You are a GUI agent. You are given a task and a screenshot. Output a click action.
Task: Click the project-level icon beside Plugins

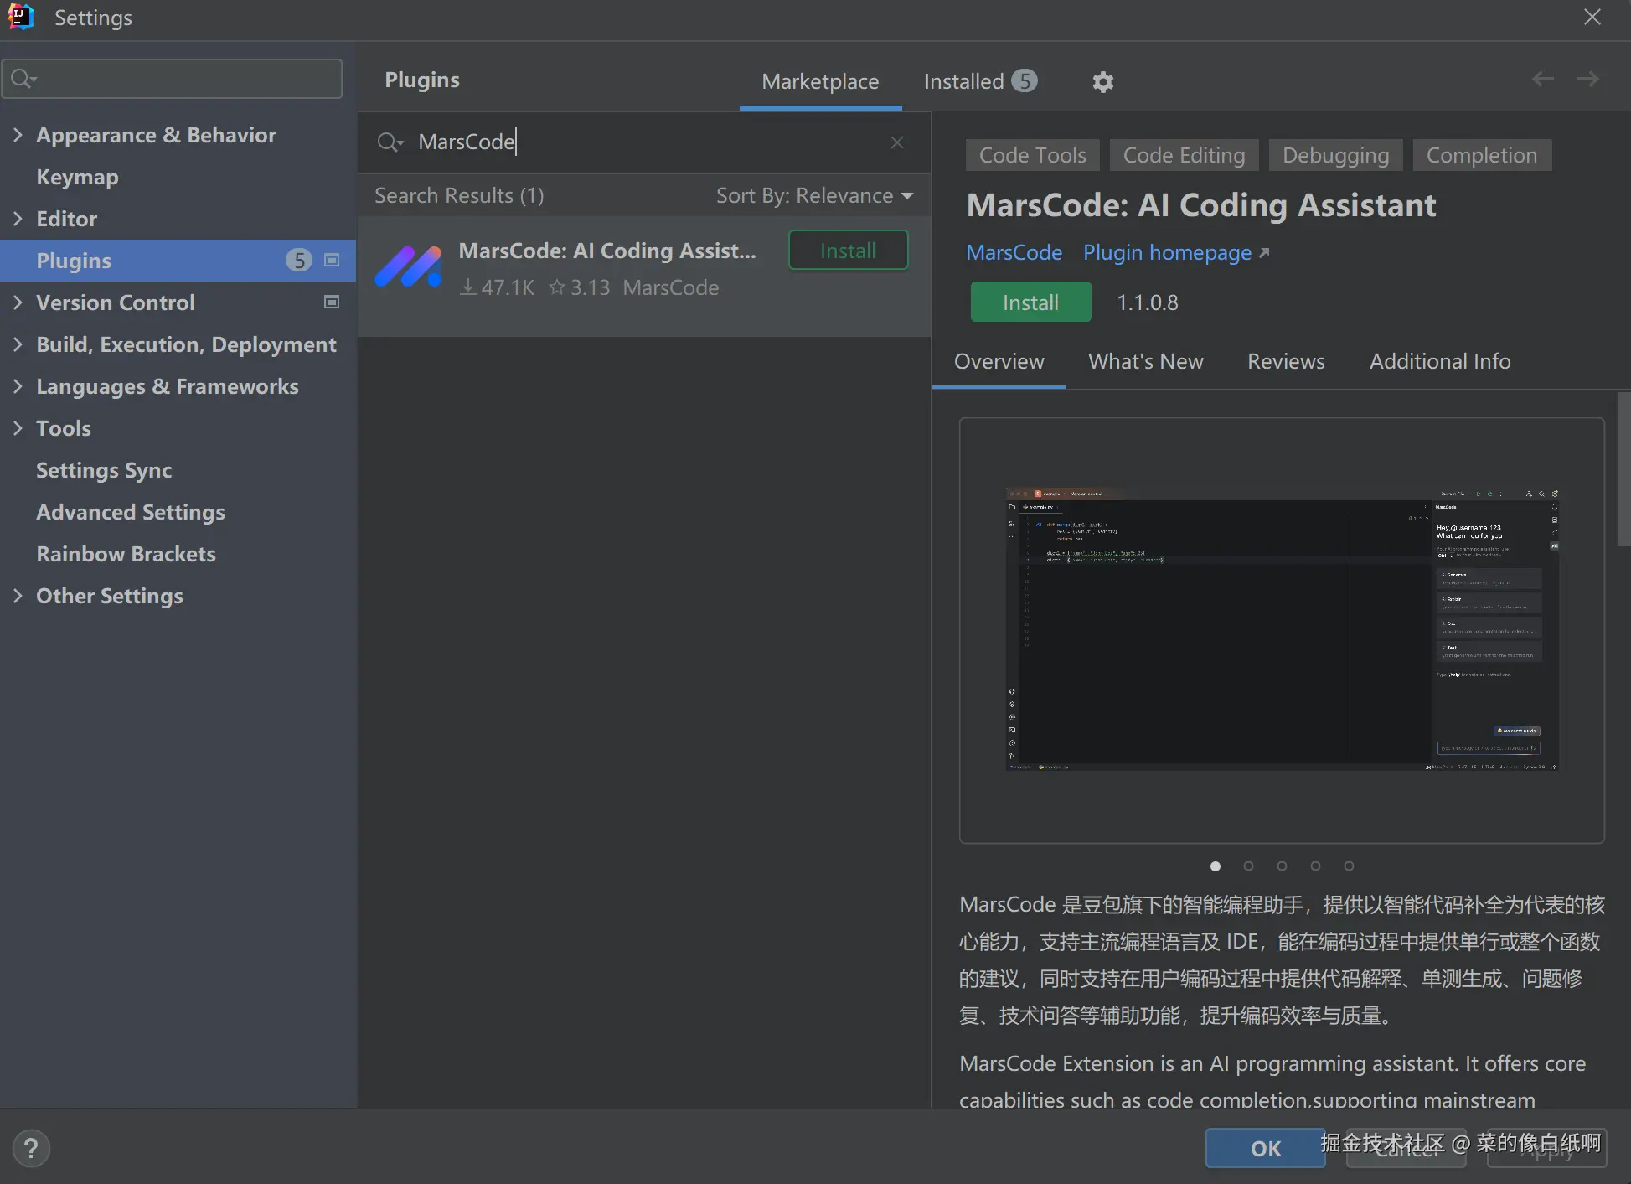332,260
